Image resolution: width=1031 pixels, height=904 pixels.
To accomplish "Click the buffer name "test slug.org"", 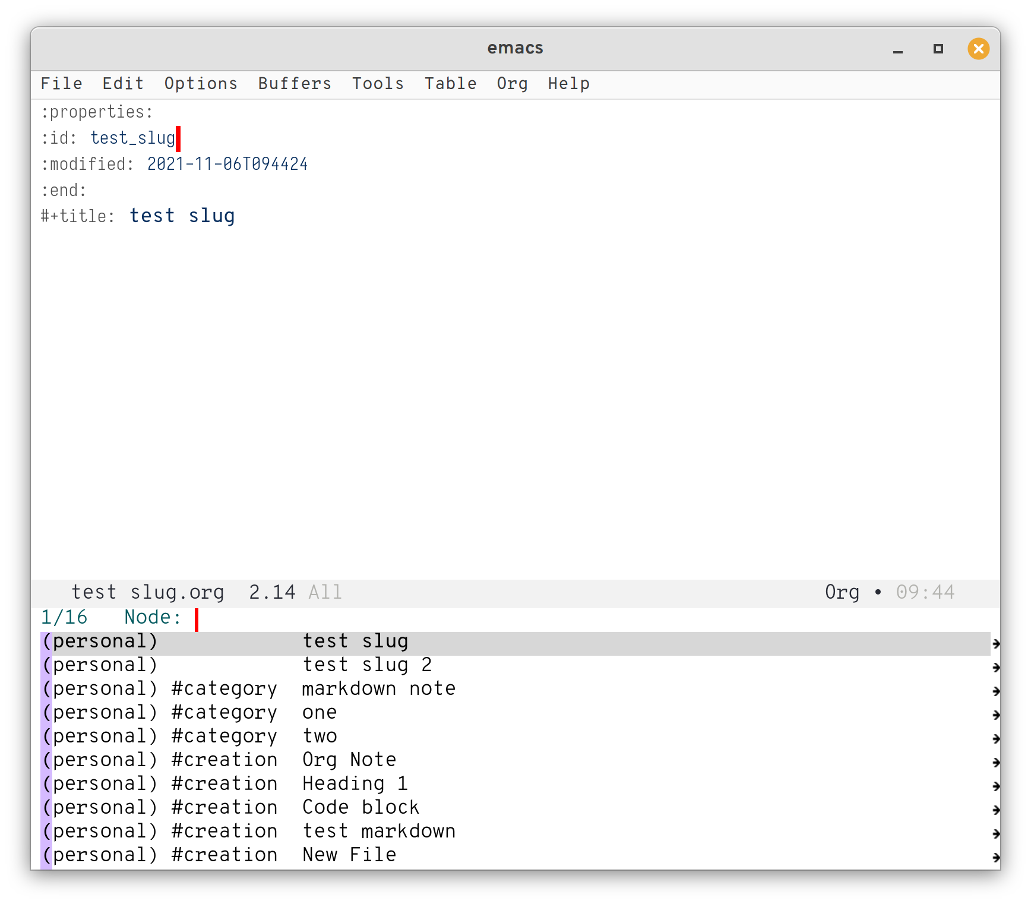I will pyautogui.click(x=147, y=592).
